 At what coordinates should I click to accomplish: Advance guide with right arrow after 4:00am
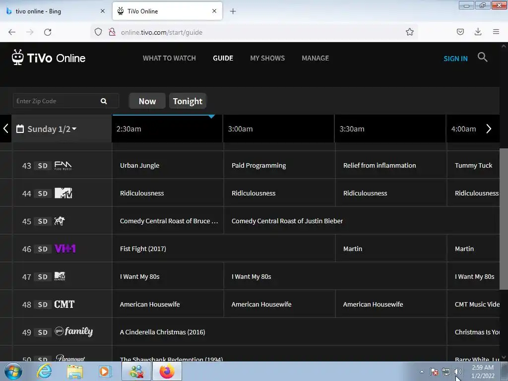click(489, 128)
